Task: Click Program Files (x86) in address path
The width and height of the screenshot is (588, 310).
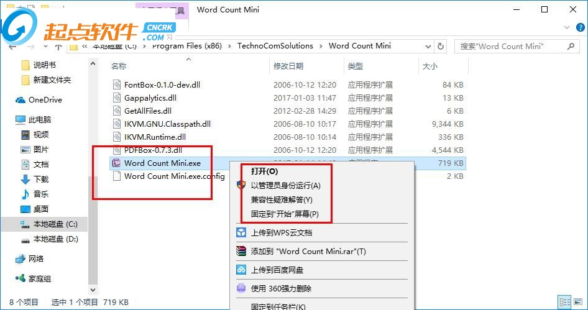Action: (186, 46)
